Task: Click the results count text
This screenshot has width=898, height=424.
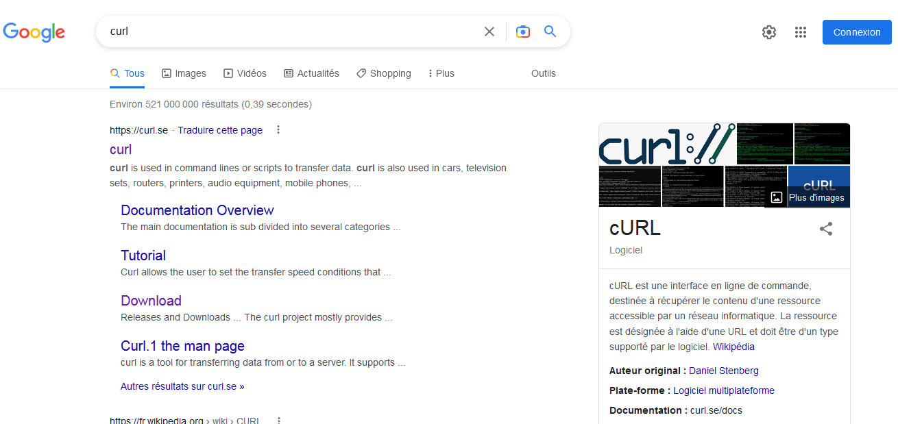Action: 210,104
